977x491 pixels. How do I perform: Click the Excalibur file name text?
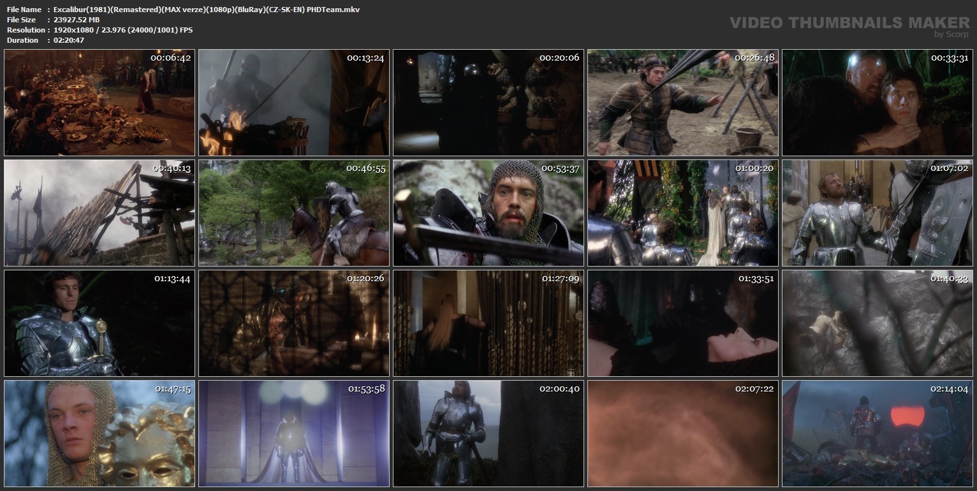[207, 10]
